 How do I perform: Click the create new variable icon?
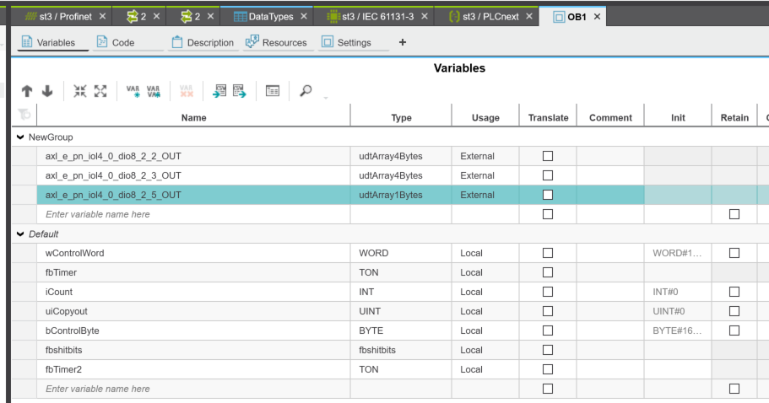[133, 91]
